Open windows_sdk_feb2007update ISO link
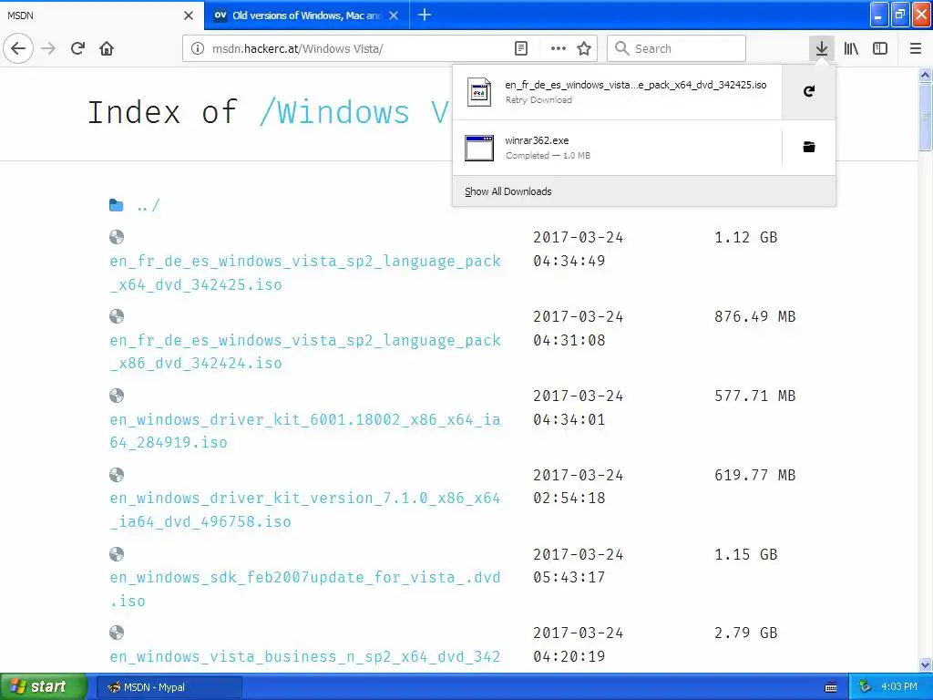This screenshot has height=700, width=933. click(305, 590)
